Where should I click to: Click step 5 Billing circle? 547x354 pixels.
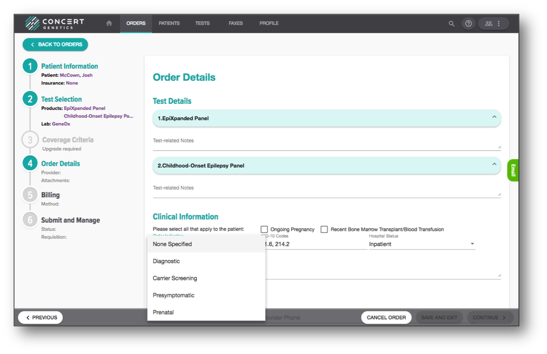(x=30, y=195)
